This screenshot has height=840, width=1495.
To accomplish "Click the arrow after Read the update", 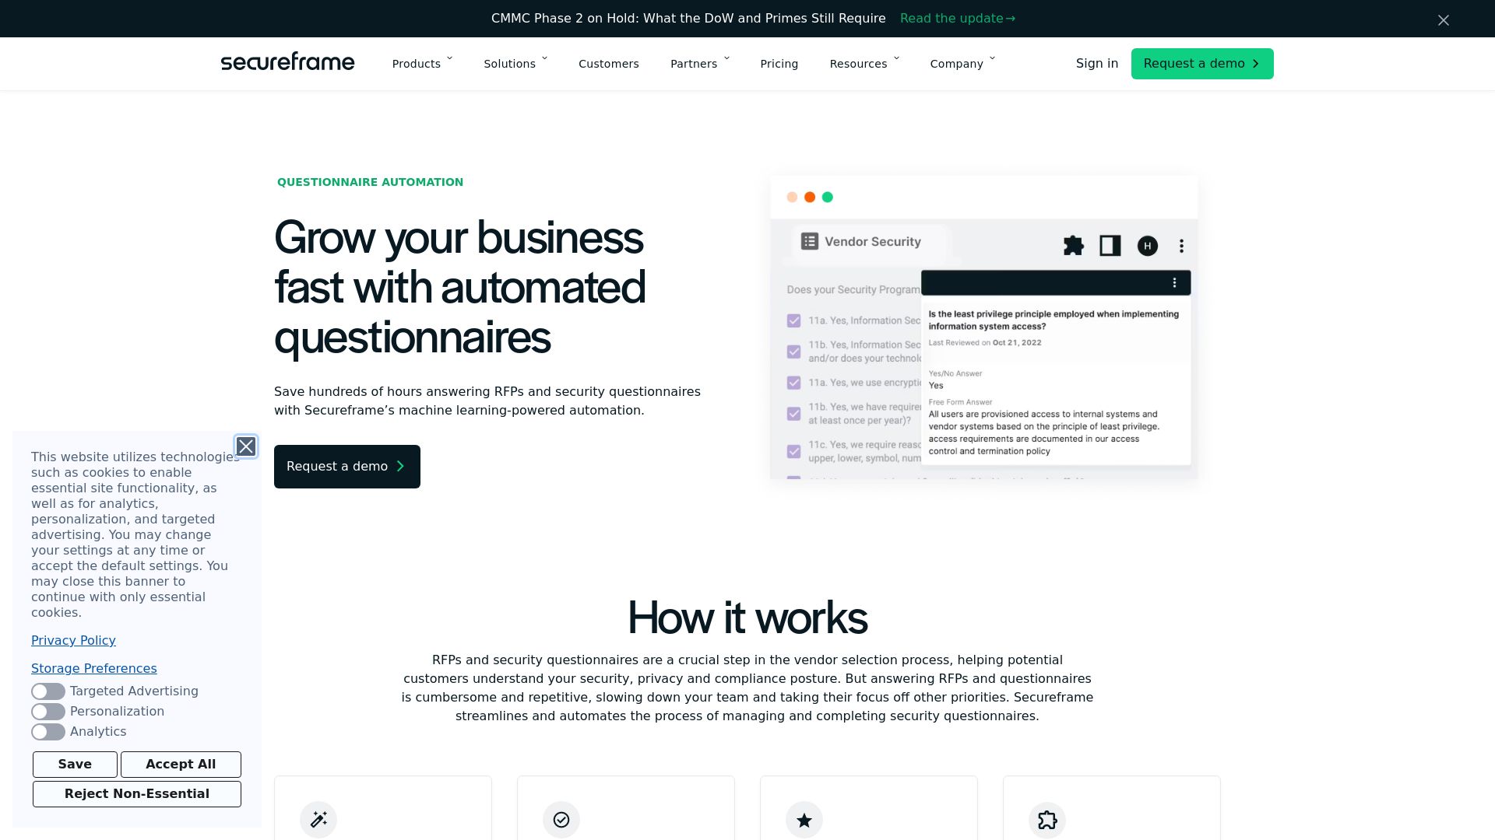I will click(x=1011, y=19).
